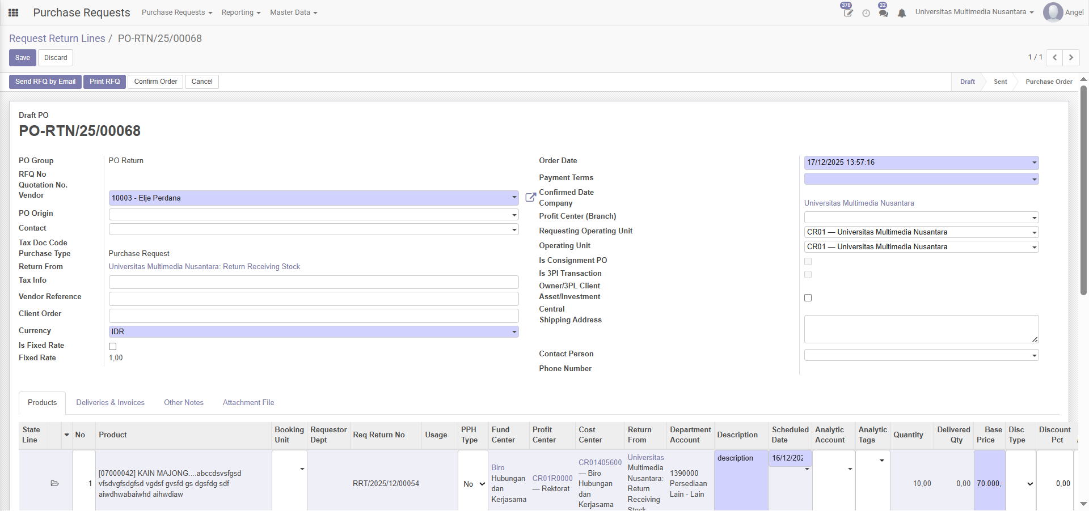
Task: Click the Confirm Order button
Action: pyautogui.click(x=155, y=82)
